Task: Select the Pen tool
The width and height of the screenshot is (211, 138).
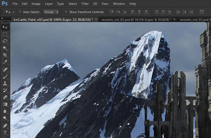Action: pyautogui.click(x=5, y=126)
